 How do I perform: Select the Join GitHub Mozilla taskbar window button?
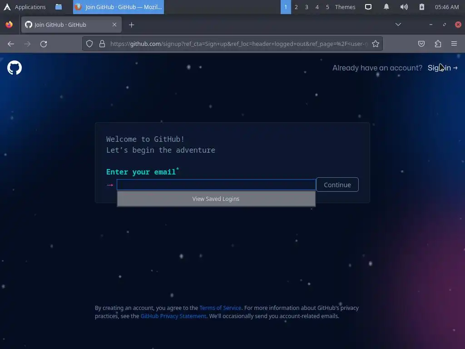(x=119, y=7)
